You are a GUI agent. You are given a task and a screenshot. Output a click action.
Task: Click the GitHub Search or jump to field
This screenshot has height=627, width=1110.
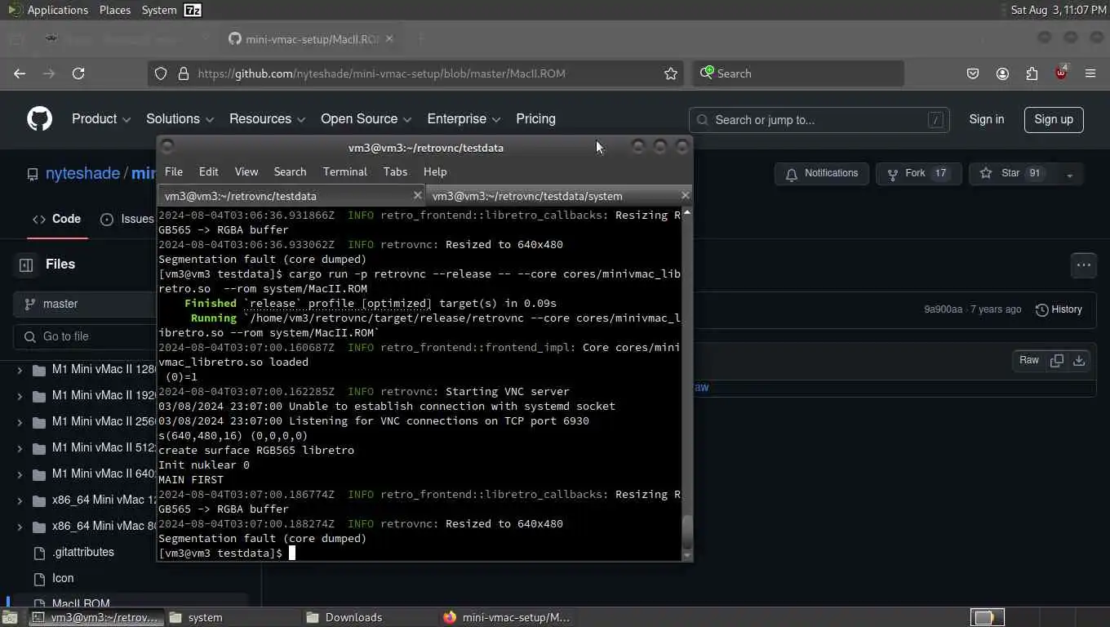[819, 120]
